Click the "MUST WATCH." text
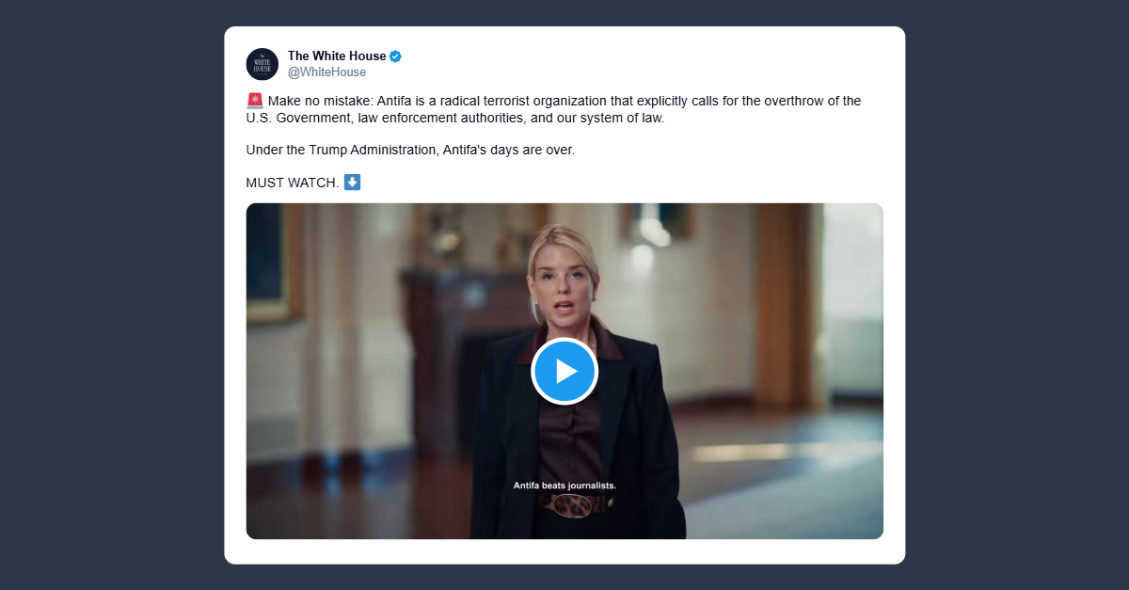 pos(292,183)
